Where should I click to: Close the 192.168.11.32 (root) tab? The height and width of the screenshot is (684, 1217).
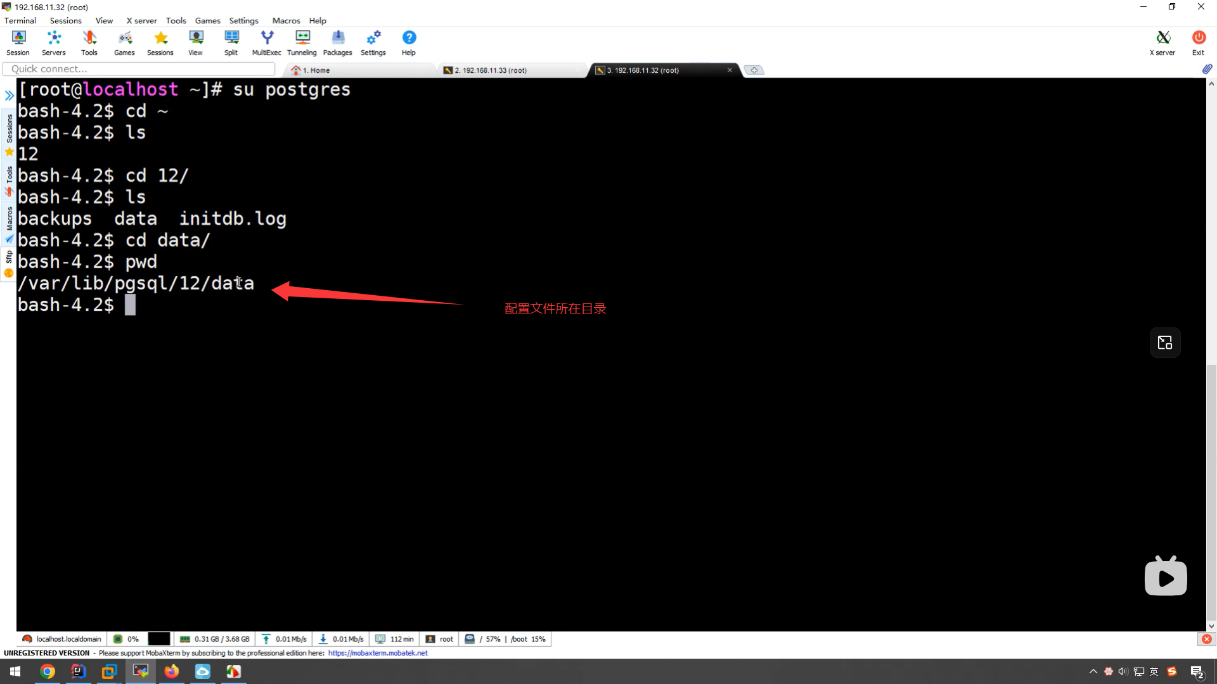tap(730, 70)
